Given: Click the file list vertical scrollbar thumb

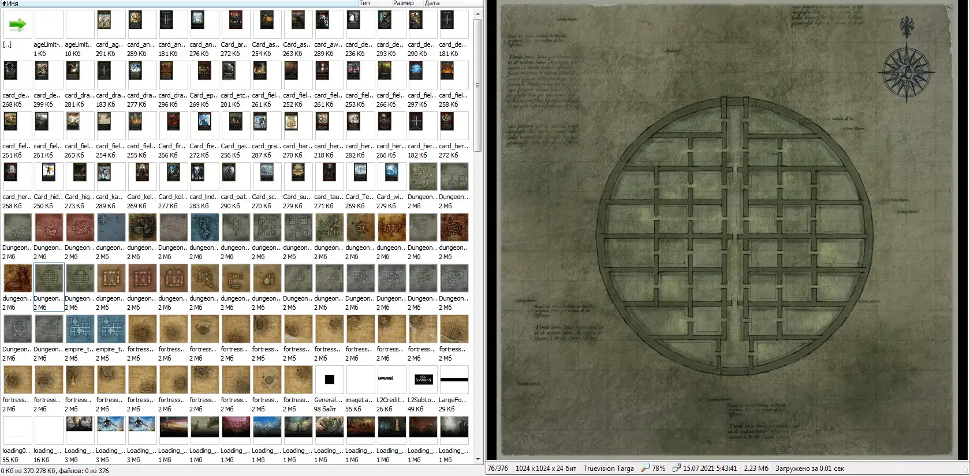Looking at the screenshot, I should (x=478, y=85).
